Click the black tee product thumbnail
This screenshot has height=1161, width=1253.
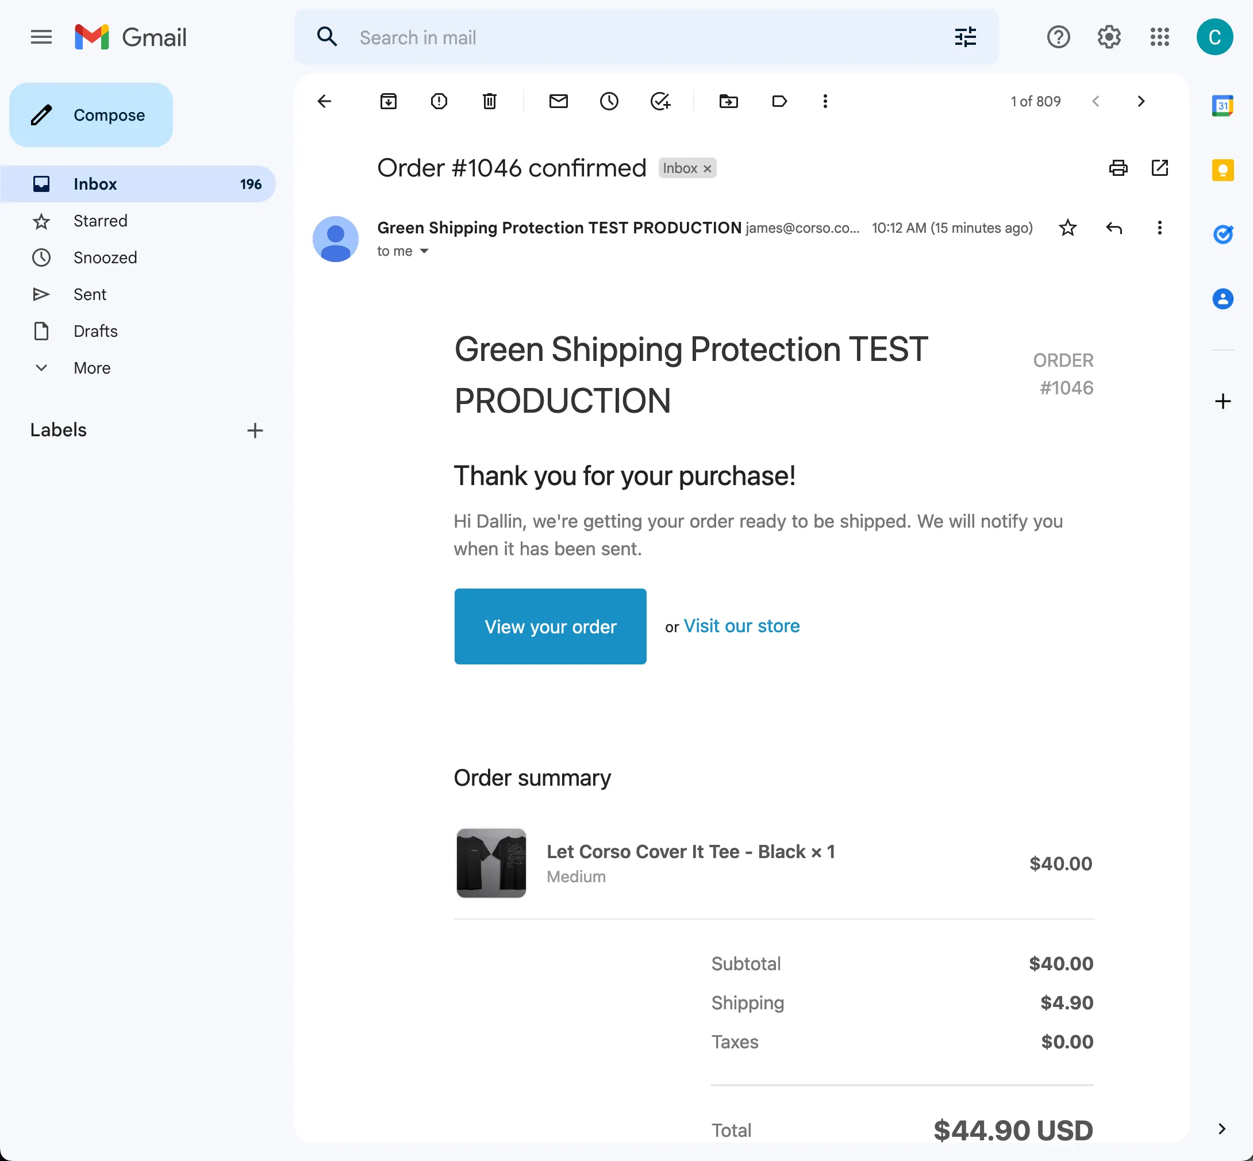coord(491,863)
